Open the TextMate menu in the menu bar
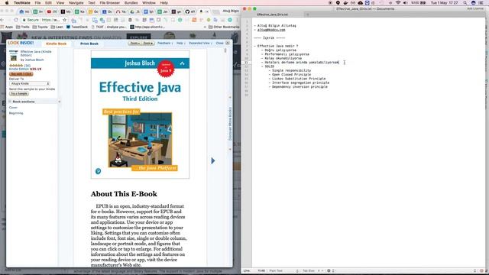This screenshot has width=489, height=275. click(x=22, y=3)
